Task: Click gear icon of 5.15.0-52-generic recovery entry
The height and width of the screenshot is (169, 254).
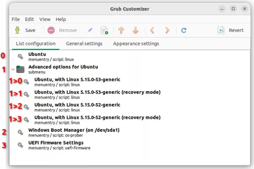Action: point(26,120)
